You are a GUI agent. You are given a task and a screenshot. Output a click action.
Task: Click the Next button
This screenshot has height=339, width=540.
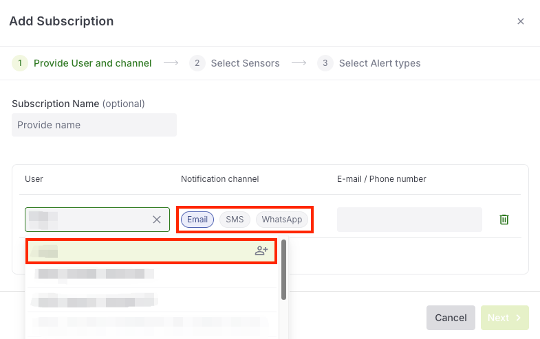pyautogui.click(x=504, y=318)
